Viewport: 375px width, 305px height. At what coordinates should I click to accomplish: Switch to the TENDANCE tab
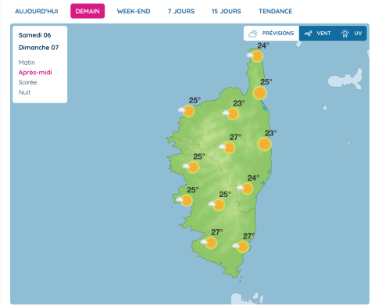point(275,11)
